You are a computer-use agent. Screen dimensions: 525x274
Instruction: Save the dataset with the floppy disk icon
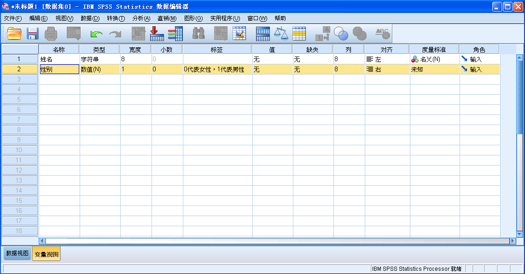pos(33,34)
